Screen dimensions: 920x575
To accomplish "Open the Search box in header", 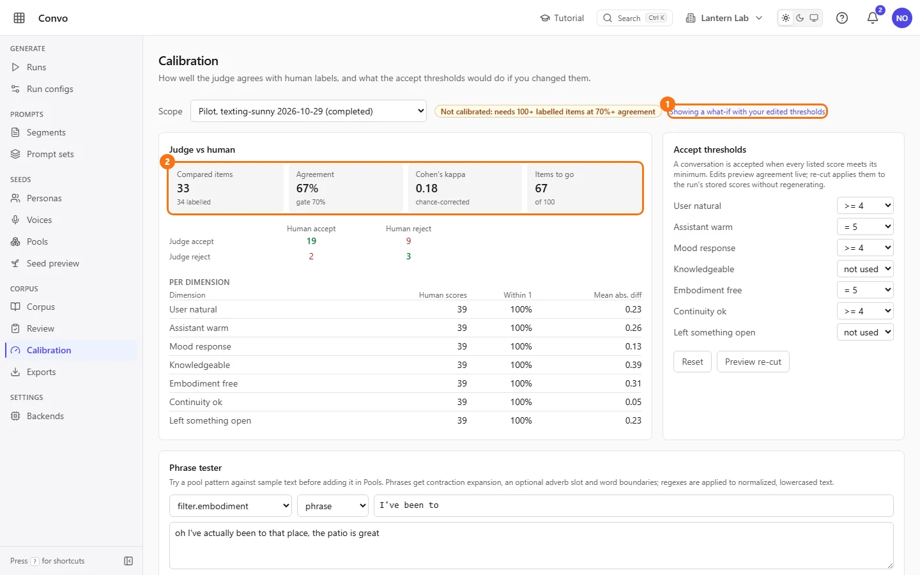I will pos(634,18).
